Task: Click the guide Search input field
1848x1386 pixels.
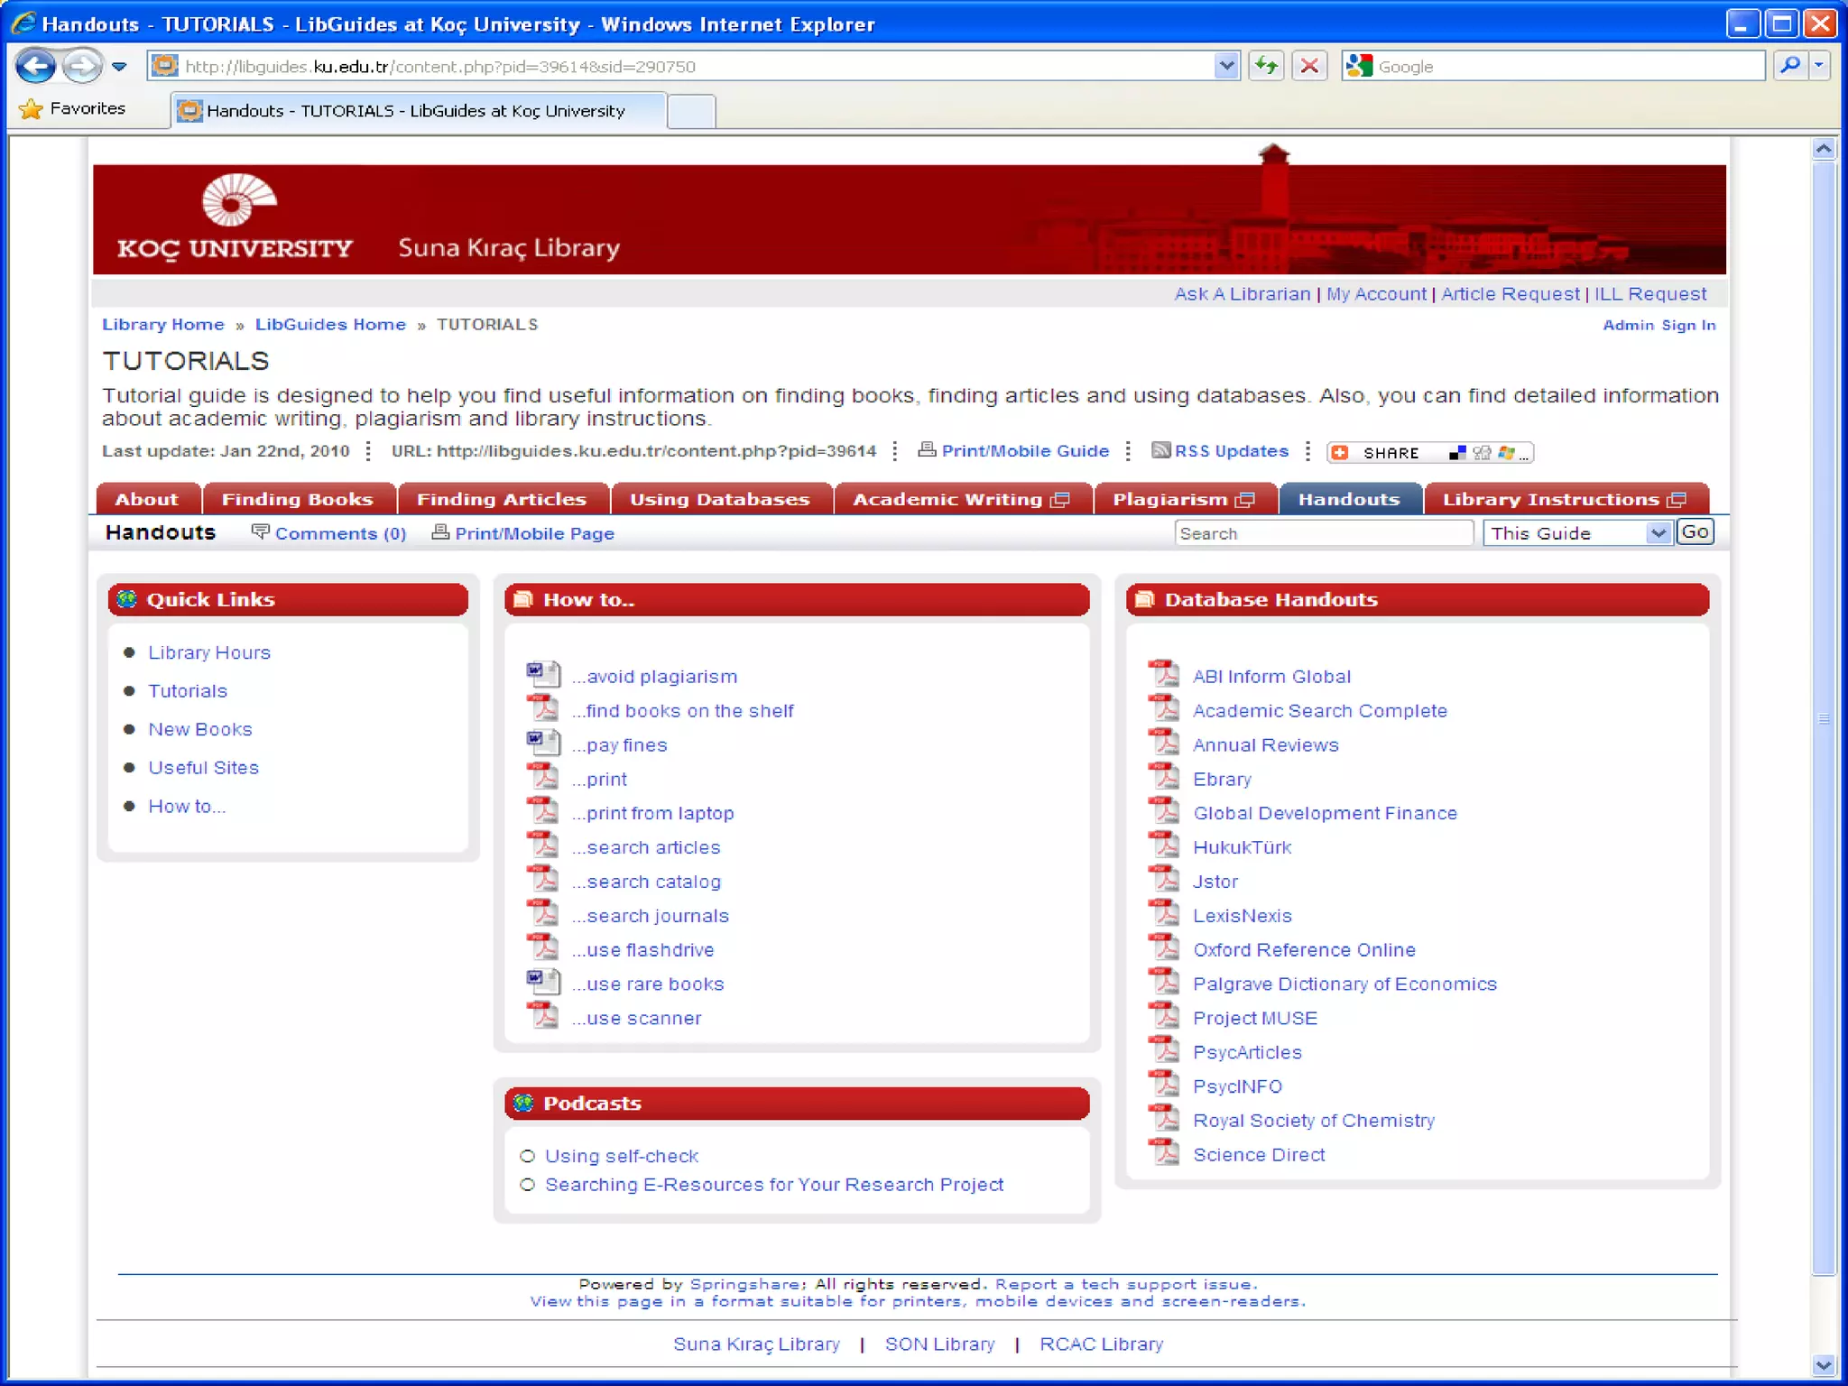Action: pos(1323,533)
